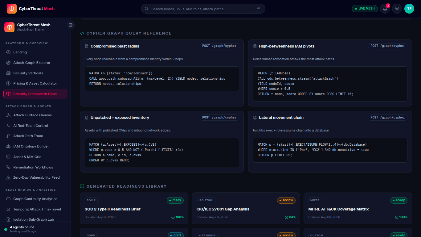421x237 pixels.
Task: Open SOC 2 Type II Readiness Brief card
Action: click(134, 208)
